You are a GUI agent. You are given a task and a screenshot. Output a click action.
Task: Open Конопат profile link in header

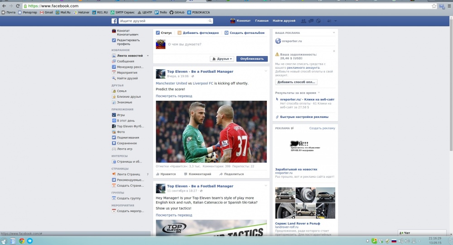(241, 21)
